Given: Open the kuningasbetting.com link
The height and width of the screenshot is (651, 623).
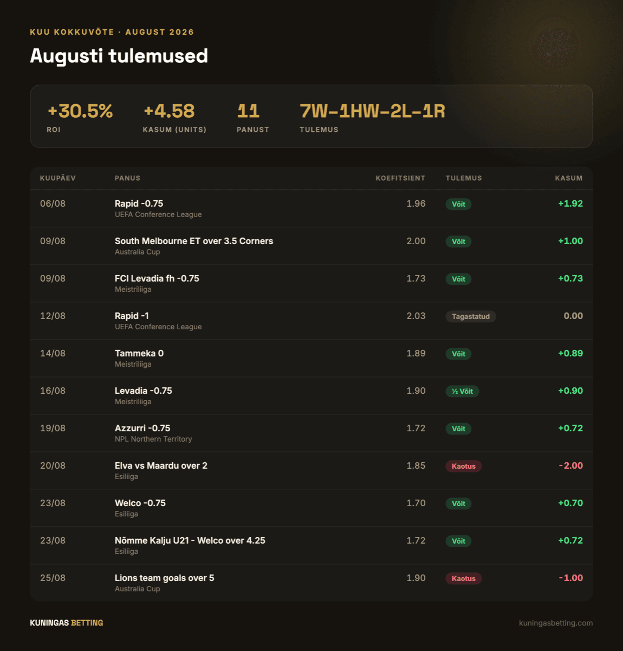Looking at the screenshot, I should [x=556, y=623].
